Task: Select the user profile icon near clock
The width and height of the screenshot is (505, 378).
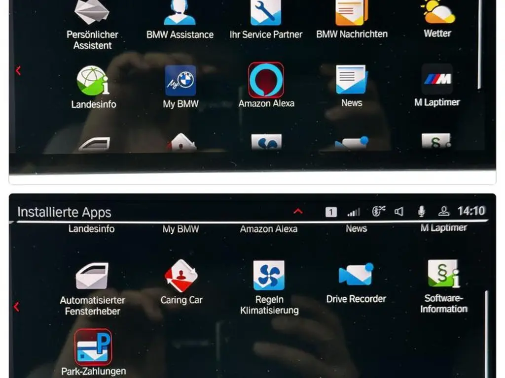Action: (x=444, y=212)
